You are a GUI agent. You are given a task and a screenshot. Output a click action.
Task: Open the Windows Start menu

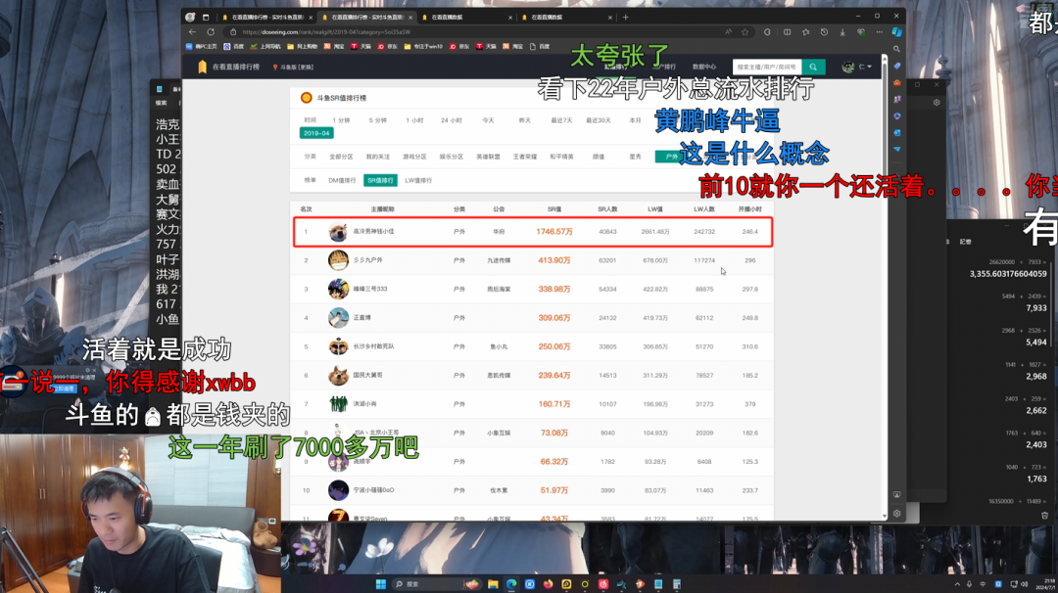pyautogui.click(x=380, y=583)
